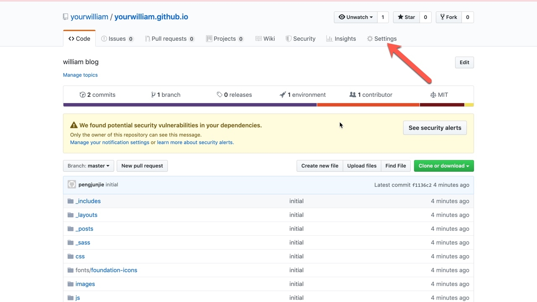The image size is (537, 302).
Task: Open latest commit hash f1136c2
Action: tap(421, 185)
